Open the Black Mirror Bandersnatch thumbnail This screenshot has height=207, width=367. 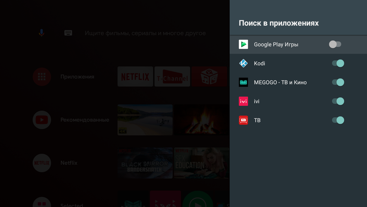[145, 163]
